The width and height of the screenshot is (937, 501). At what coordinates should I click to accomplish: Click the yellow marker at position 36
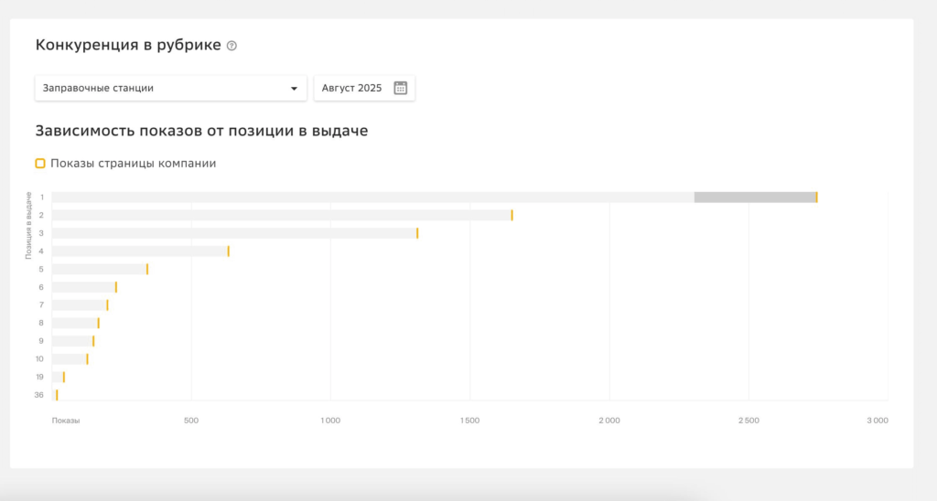click(x=57, y=395)
